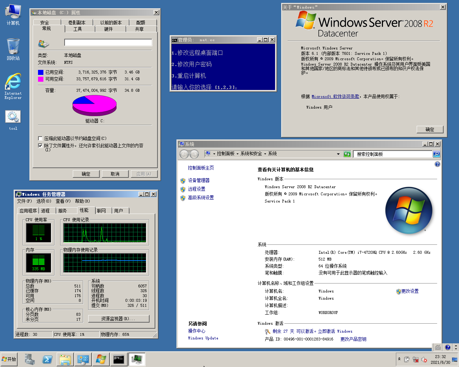The image size is (459, 367).
Task: Open the 选项(O) menu in Task Manager
Action: 43,201
